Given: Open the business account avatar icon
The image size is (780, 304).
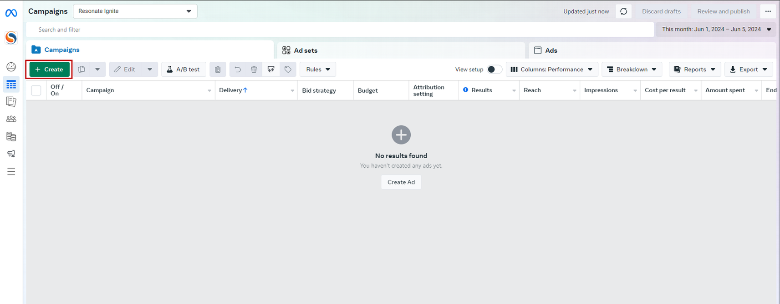Looking at the screenshot, I should point(11,38).
